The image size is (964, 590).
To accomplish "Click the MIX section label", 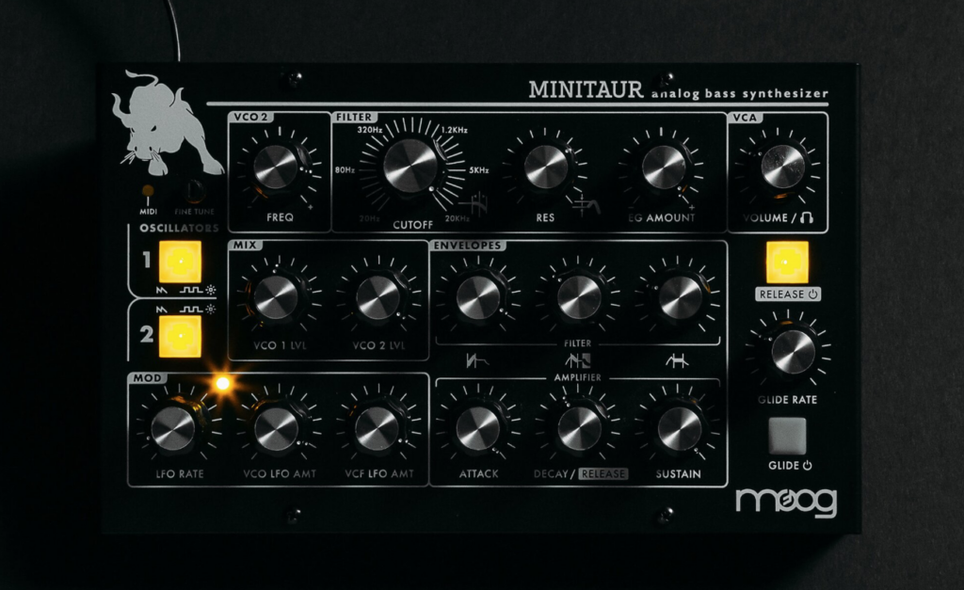I will pos(245,246).
